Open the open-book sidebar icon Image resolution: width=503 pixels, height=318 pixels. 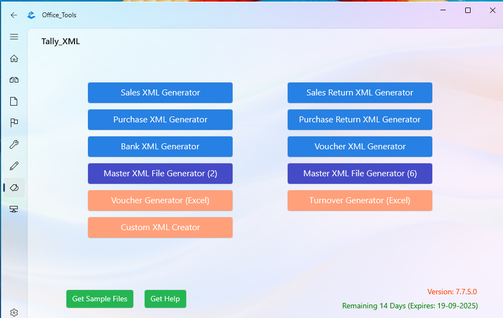(14, 80)
